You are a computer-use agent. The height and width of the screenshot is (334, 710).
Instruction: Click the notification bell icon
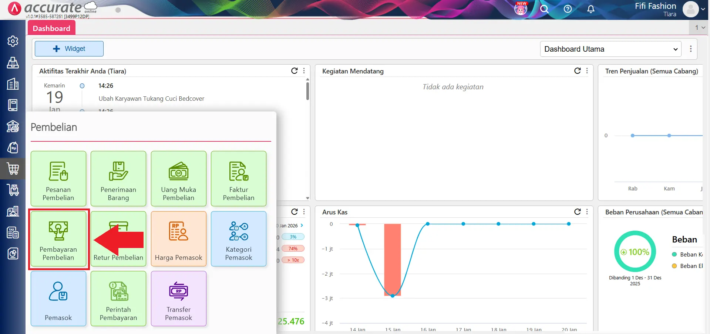(x=591, y=9)
